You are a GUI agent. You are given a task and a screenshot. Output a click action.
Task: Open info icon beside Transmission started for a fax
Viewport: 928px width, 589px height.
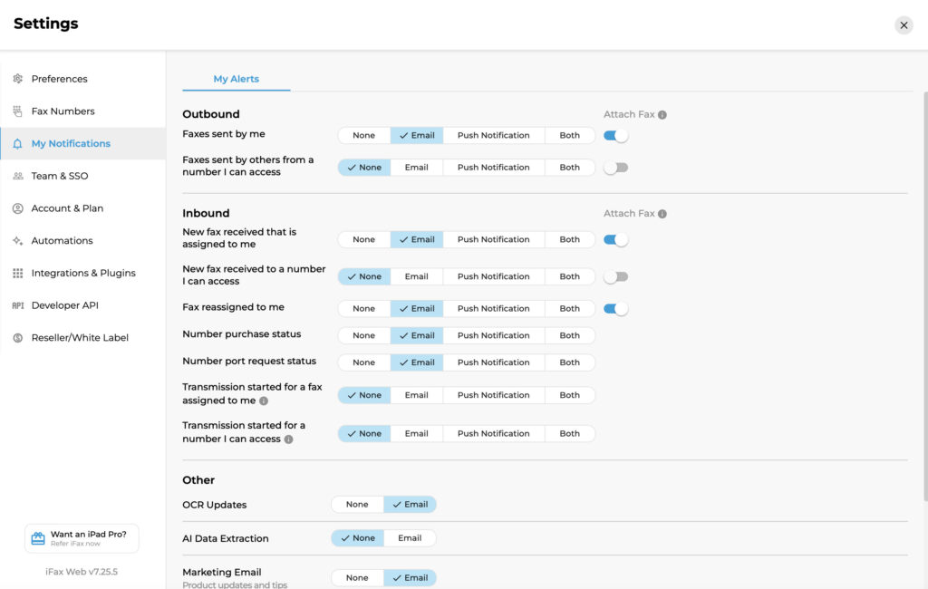coord(263,401)
